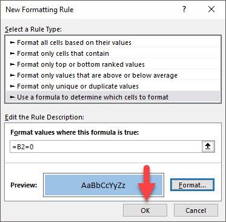
Task: Close the New Formatting Rule dialog
Action: coord(211,9)
